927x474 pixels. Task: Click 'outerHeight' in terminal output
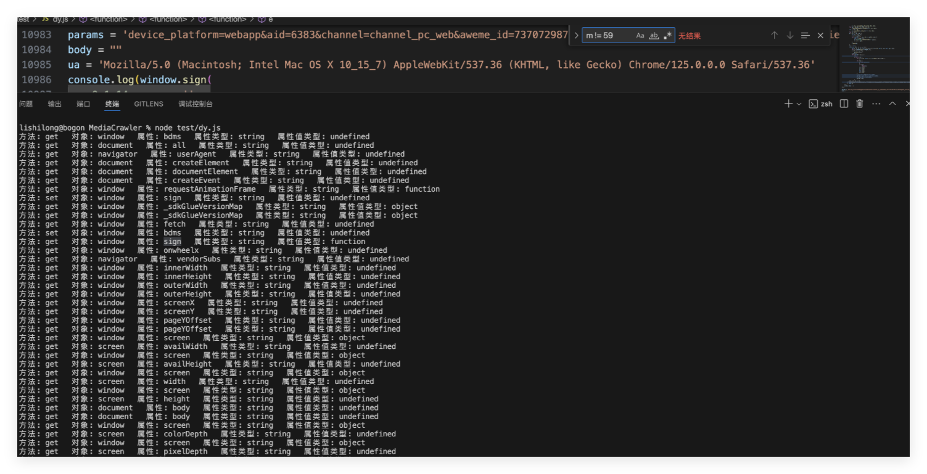(x=188, y=294)
